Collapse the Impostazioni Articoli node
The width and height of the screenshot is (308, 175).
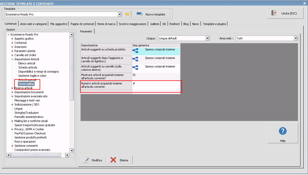click(x=12, y=59)
